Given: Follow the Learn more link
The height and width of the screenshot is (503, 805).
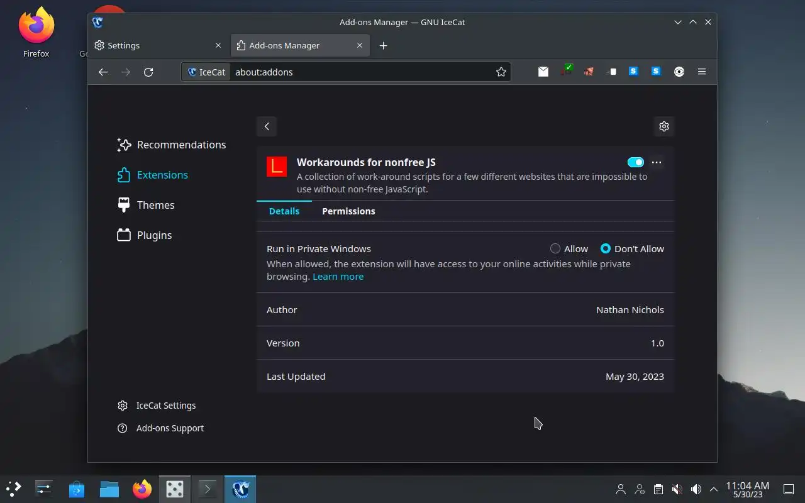Looking at the screenshot, I should click(338, 277).
